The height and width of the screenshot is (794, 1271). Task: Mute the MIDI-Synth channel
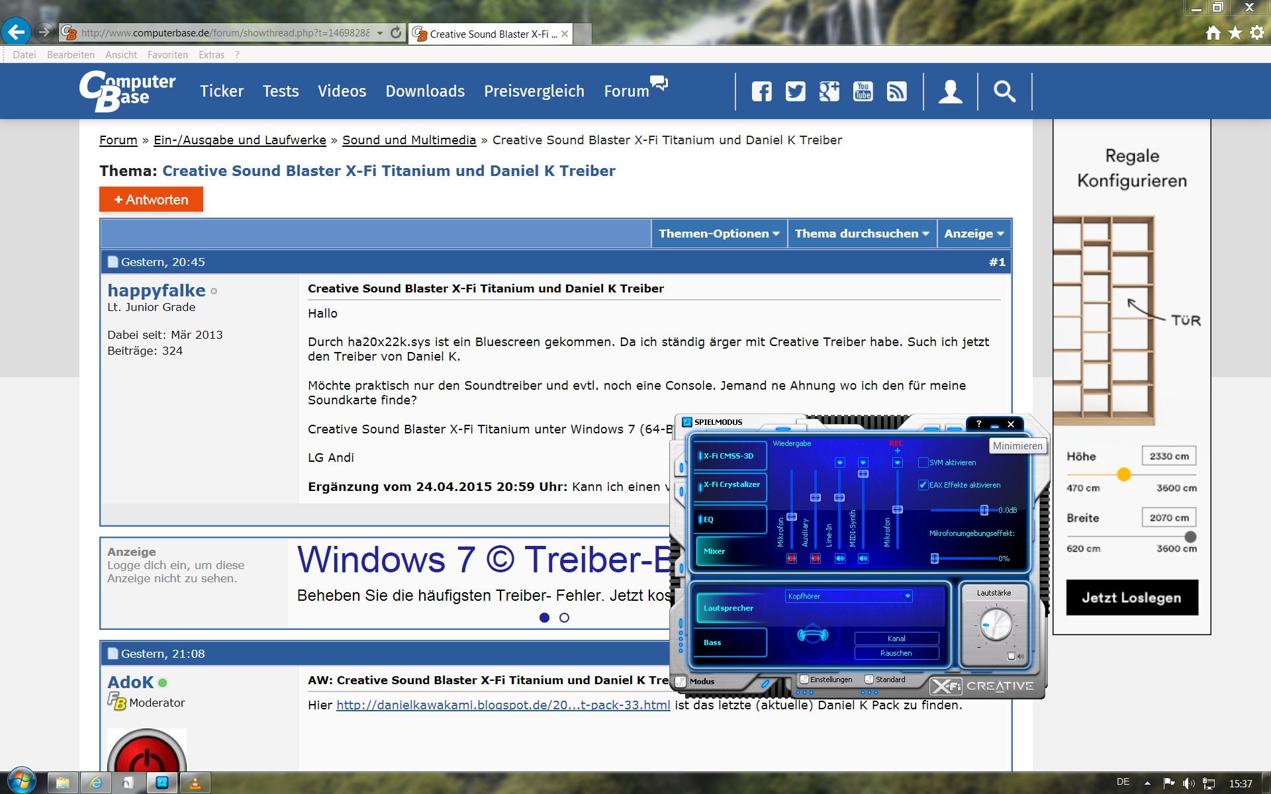pos(863,558)
